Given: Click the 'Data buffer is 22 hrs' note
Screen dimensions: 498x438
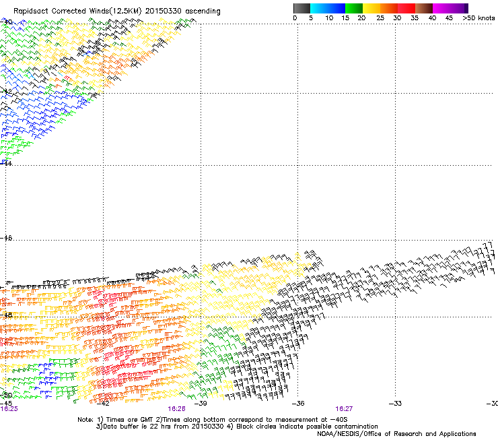Looking at the screenshot, I should click(x=160, y=427).
